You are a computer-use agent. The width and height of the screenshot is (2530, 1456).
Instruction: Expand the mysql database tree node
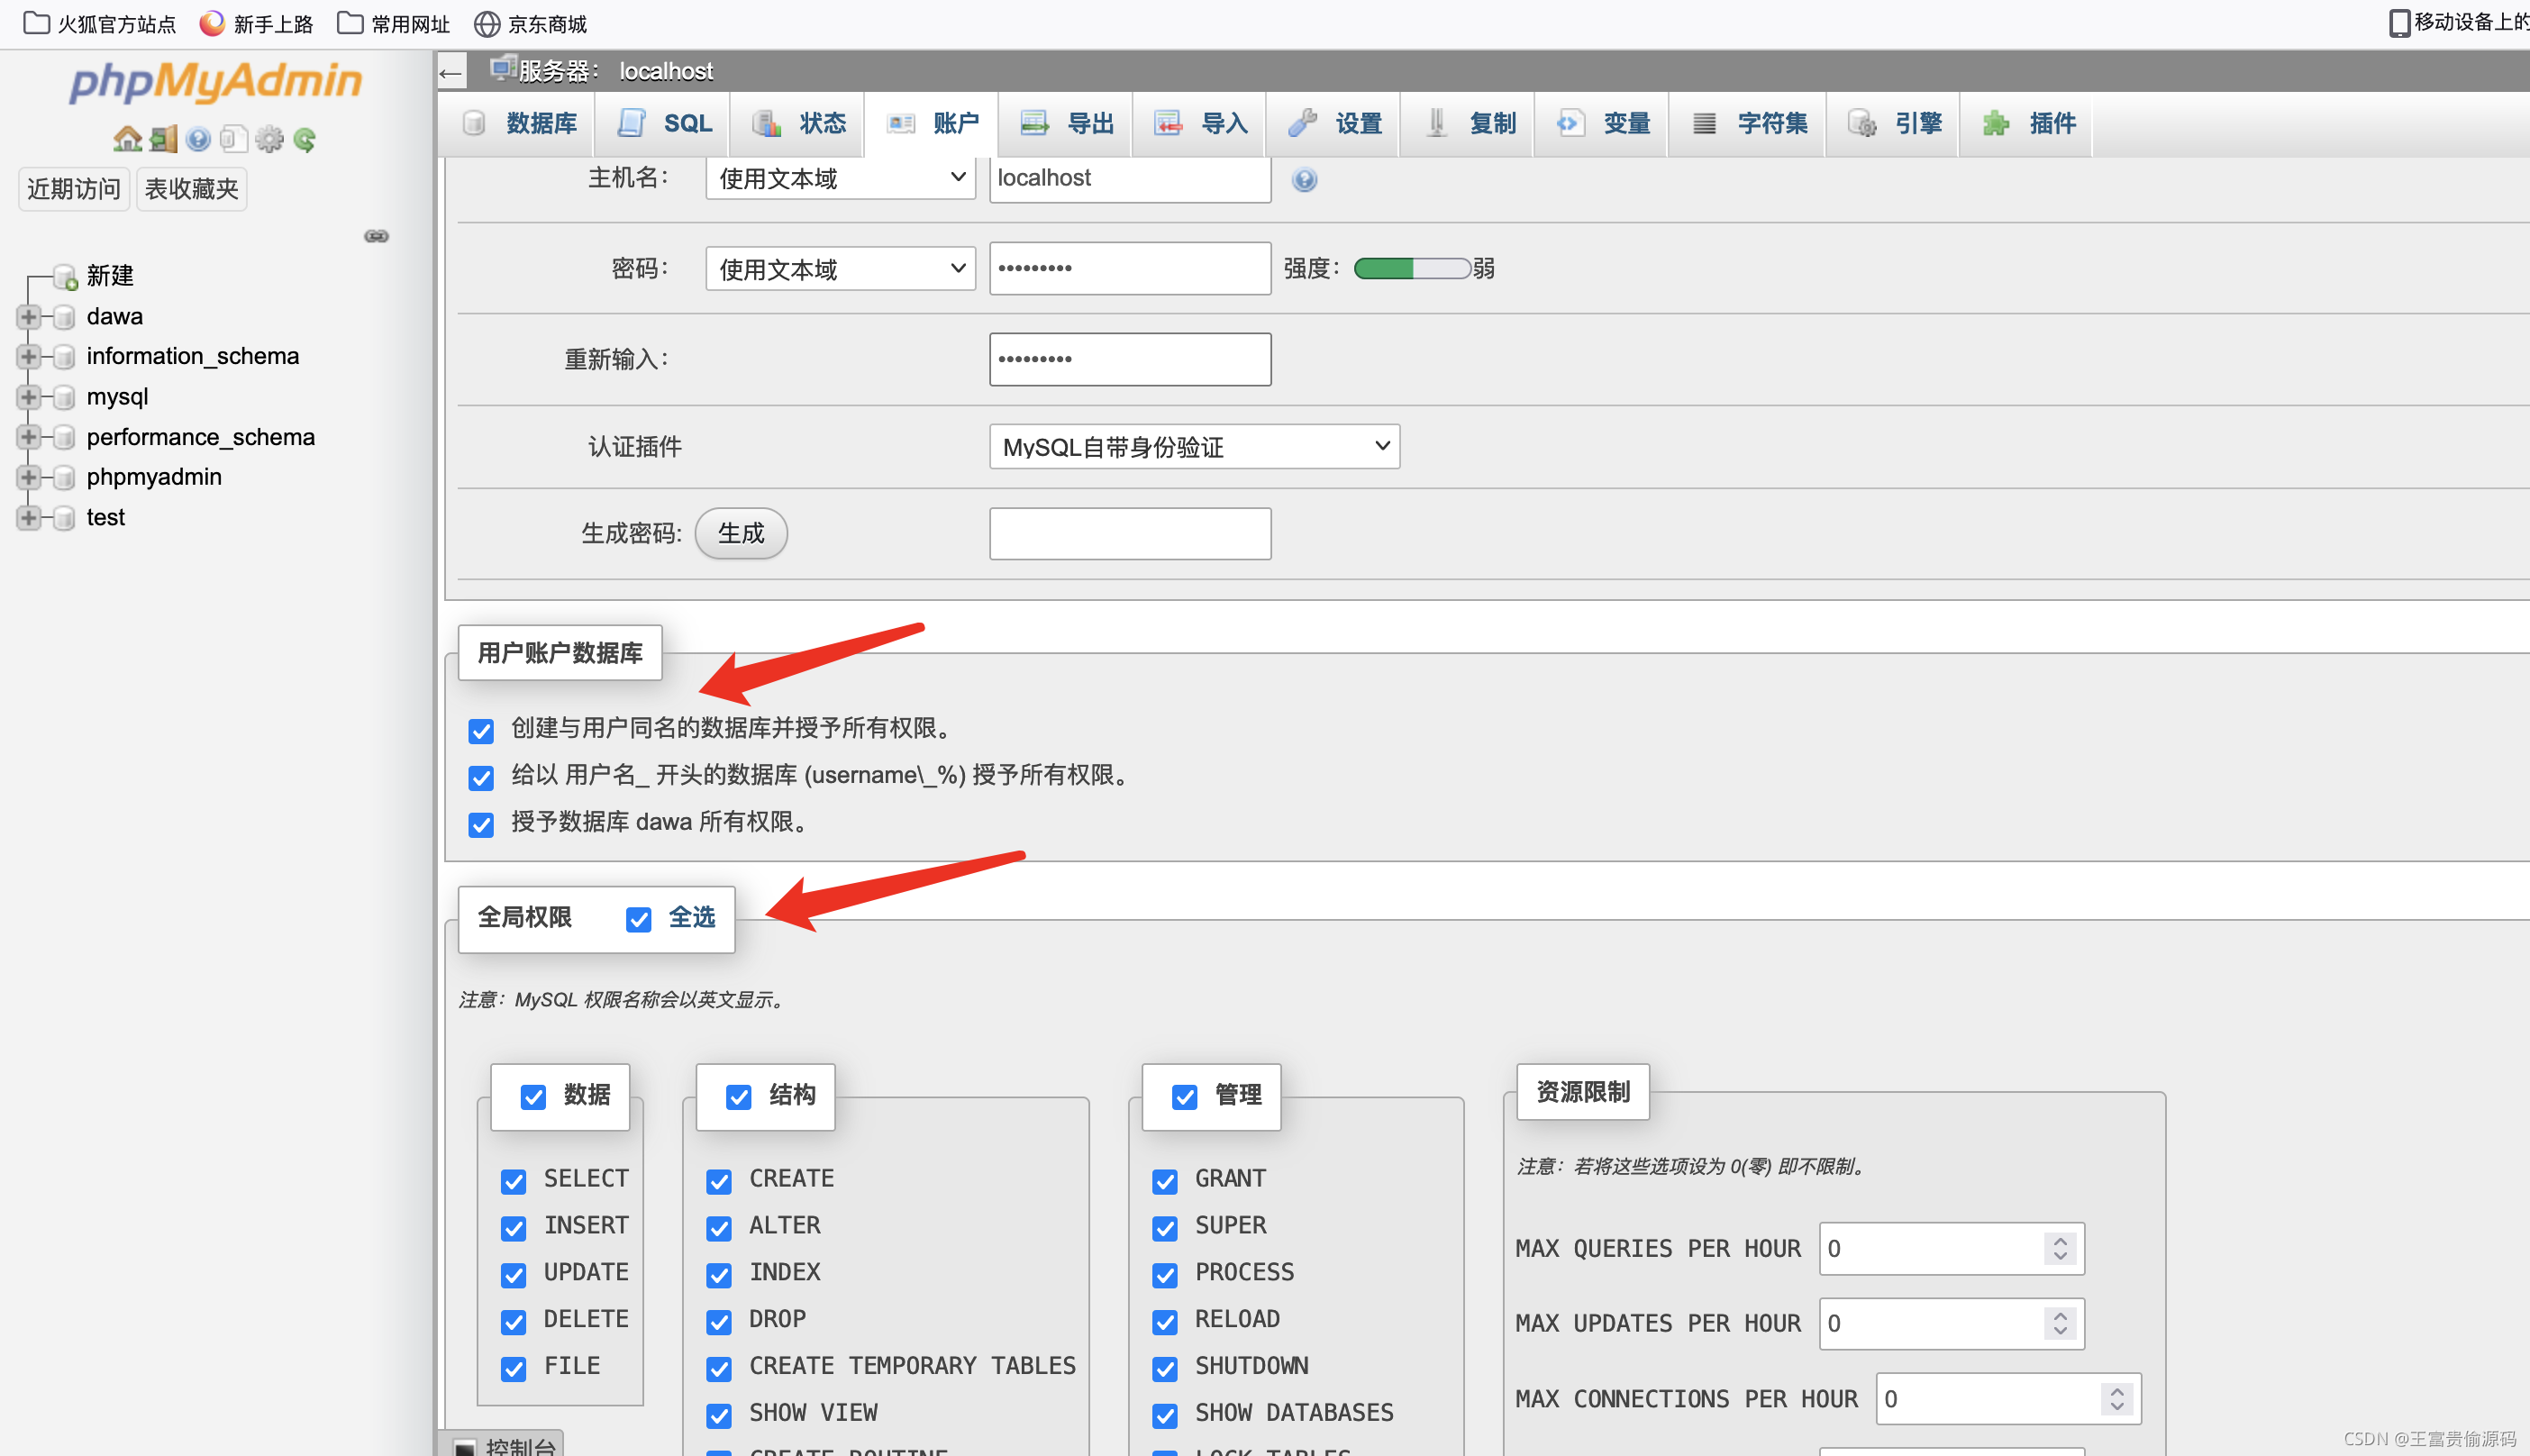pyautogui.click(x=28, y=397)
